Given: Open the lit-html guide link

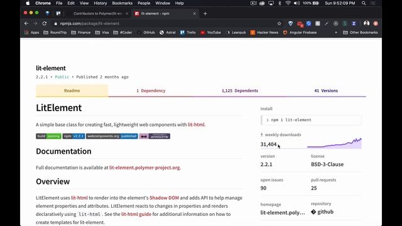Looking at the screenshot, I should tap(136, 214).
